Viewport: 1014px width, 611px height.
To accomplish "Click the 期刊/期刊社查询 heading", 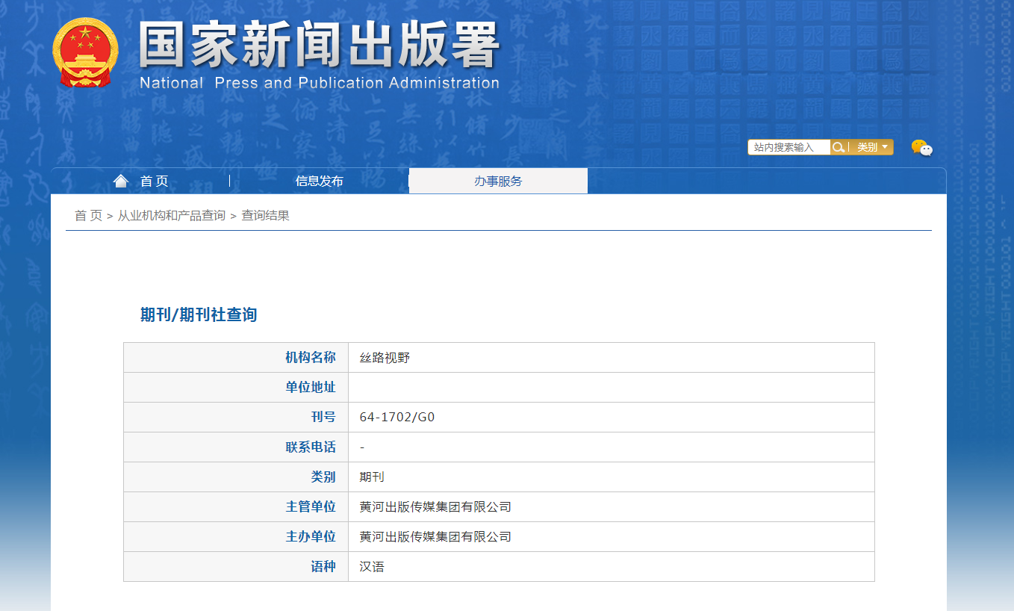I will coord(199,314).
